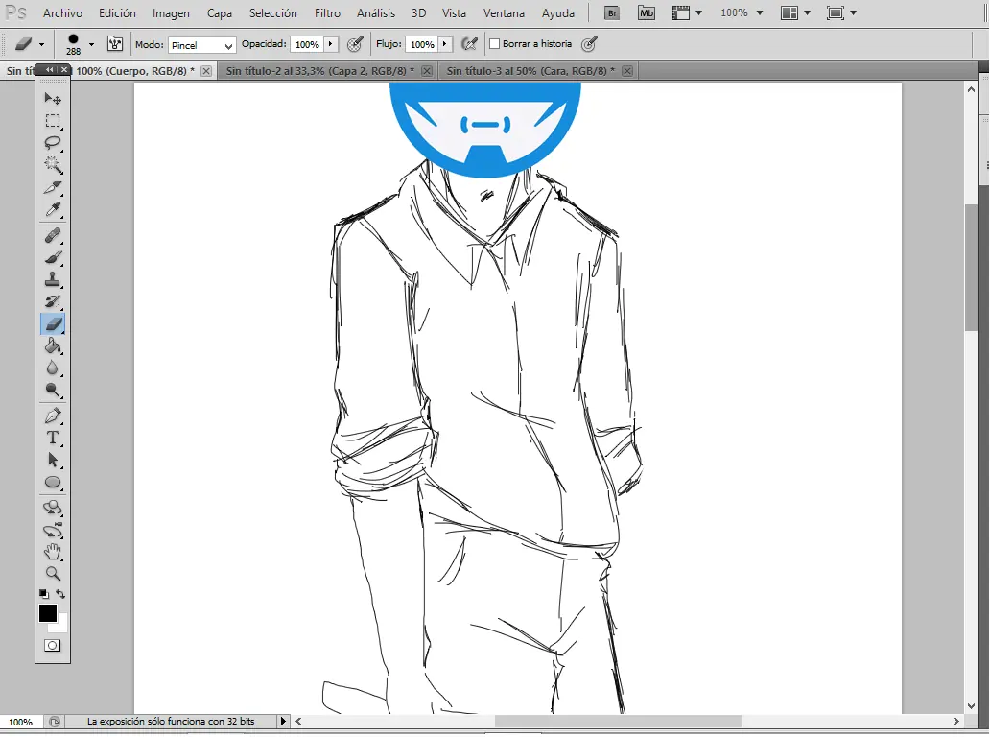The image size is (990, 737).
Task: Click the black foreground color swatch
Action: coord(47,612)
